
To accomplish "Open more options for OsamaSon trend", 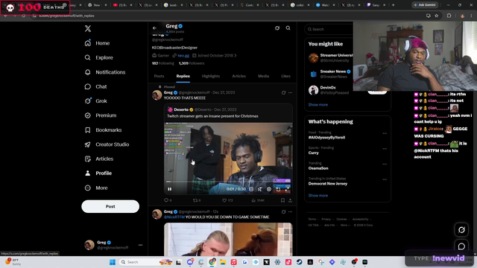I will (385, 164).
